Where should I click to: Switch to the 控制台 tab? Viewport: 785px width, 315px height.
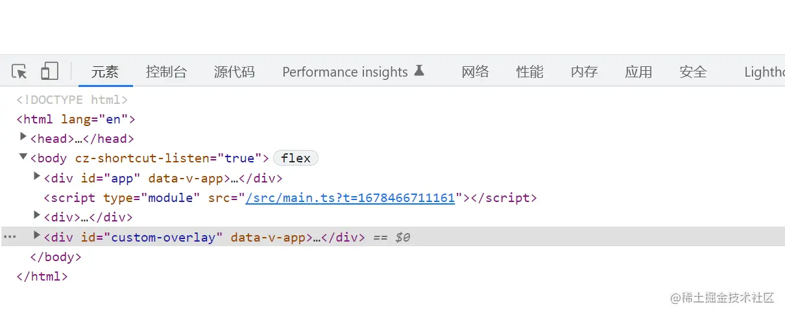click(x=166, y=71)
